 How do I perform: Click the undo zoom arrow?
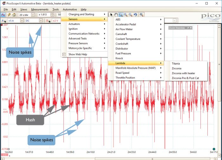(x=135, y=15)
